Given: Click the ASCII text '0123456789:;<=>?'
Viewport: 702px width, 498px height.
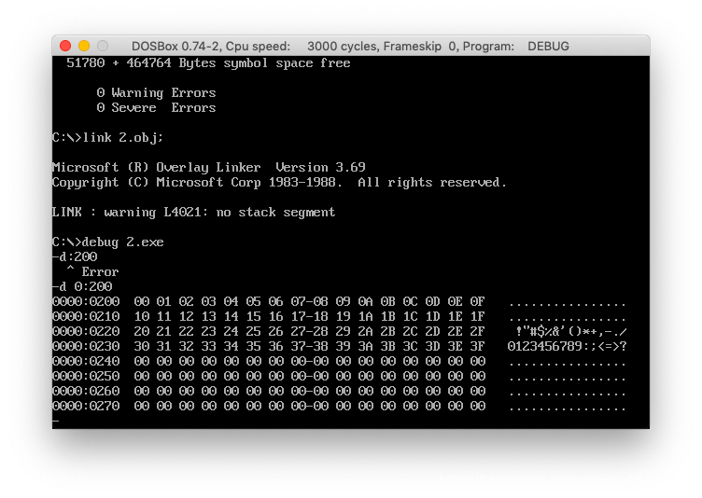Looking at the screenshot, I should [568, 346].
